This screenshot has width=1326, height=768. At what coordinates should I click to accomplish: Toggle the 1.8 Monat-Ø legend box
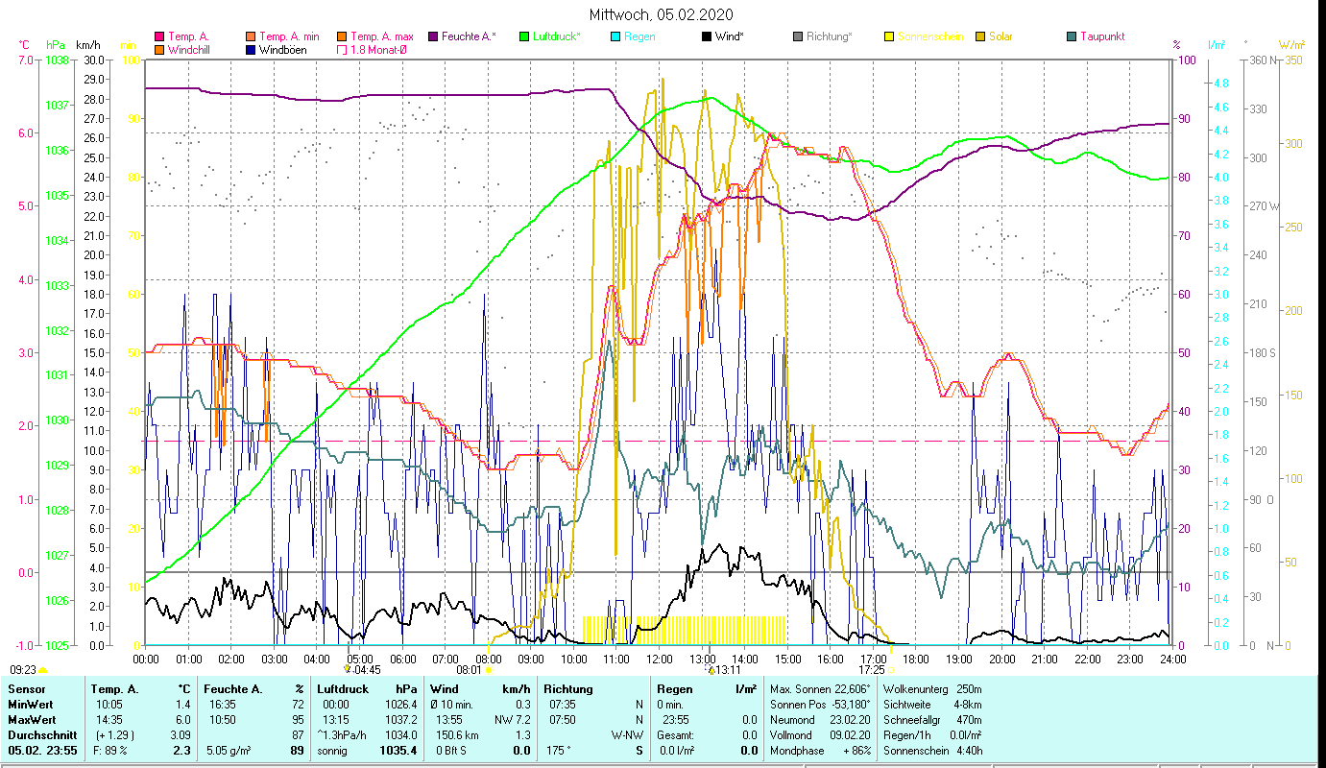(x=342, y=50)
